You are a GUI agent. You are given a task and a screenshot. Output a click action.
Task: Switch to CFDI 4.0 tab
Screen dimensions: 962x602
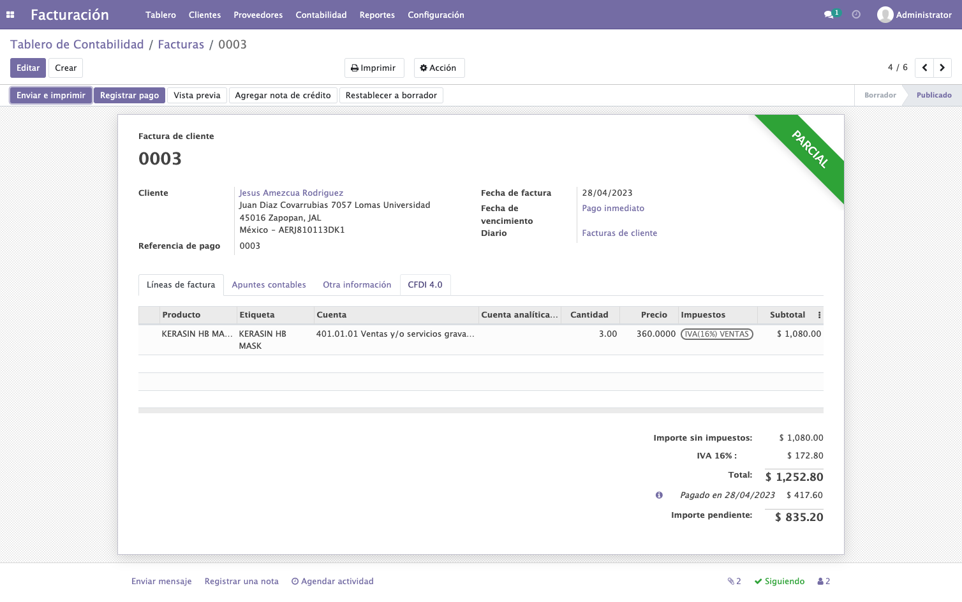(x=425, y=285)
